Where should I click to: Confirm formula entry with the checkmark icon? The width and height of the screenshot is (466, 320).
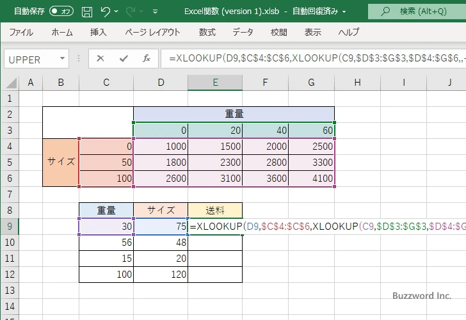[124, 58]
